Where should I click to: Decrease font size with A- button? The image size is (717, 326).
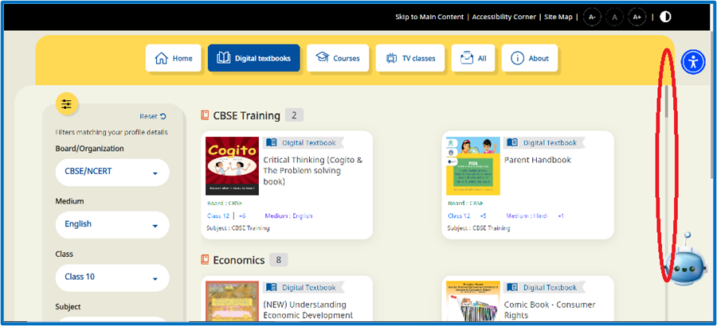(x=592, y=17)
